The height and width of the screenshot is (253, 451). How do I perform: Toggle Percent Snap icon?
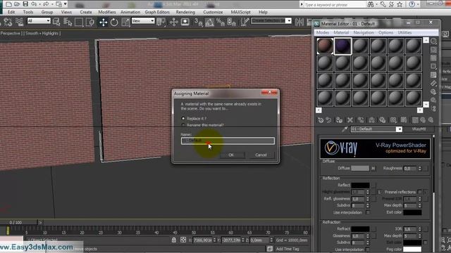coord(221,22)
